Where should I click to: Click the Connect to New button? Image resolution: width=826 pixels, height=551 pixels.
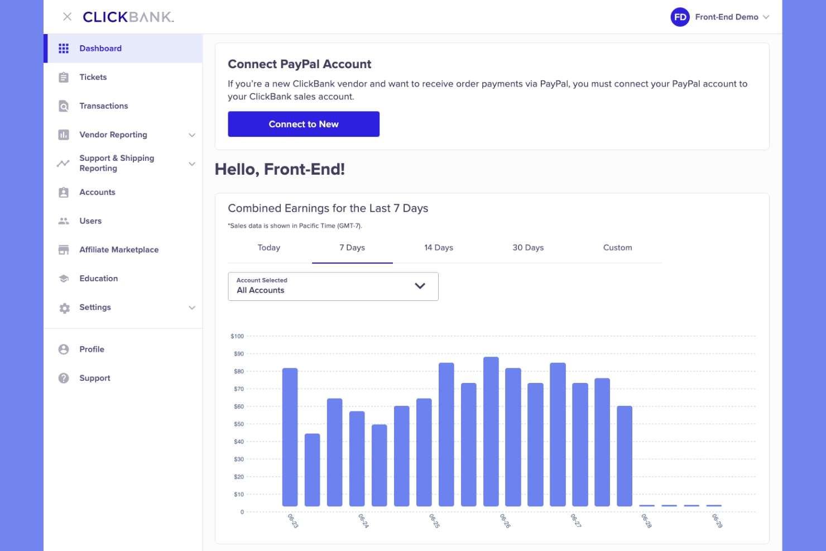pyautogui.click(x=304, y=124)
